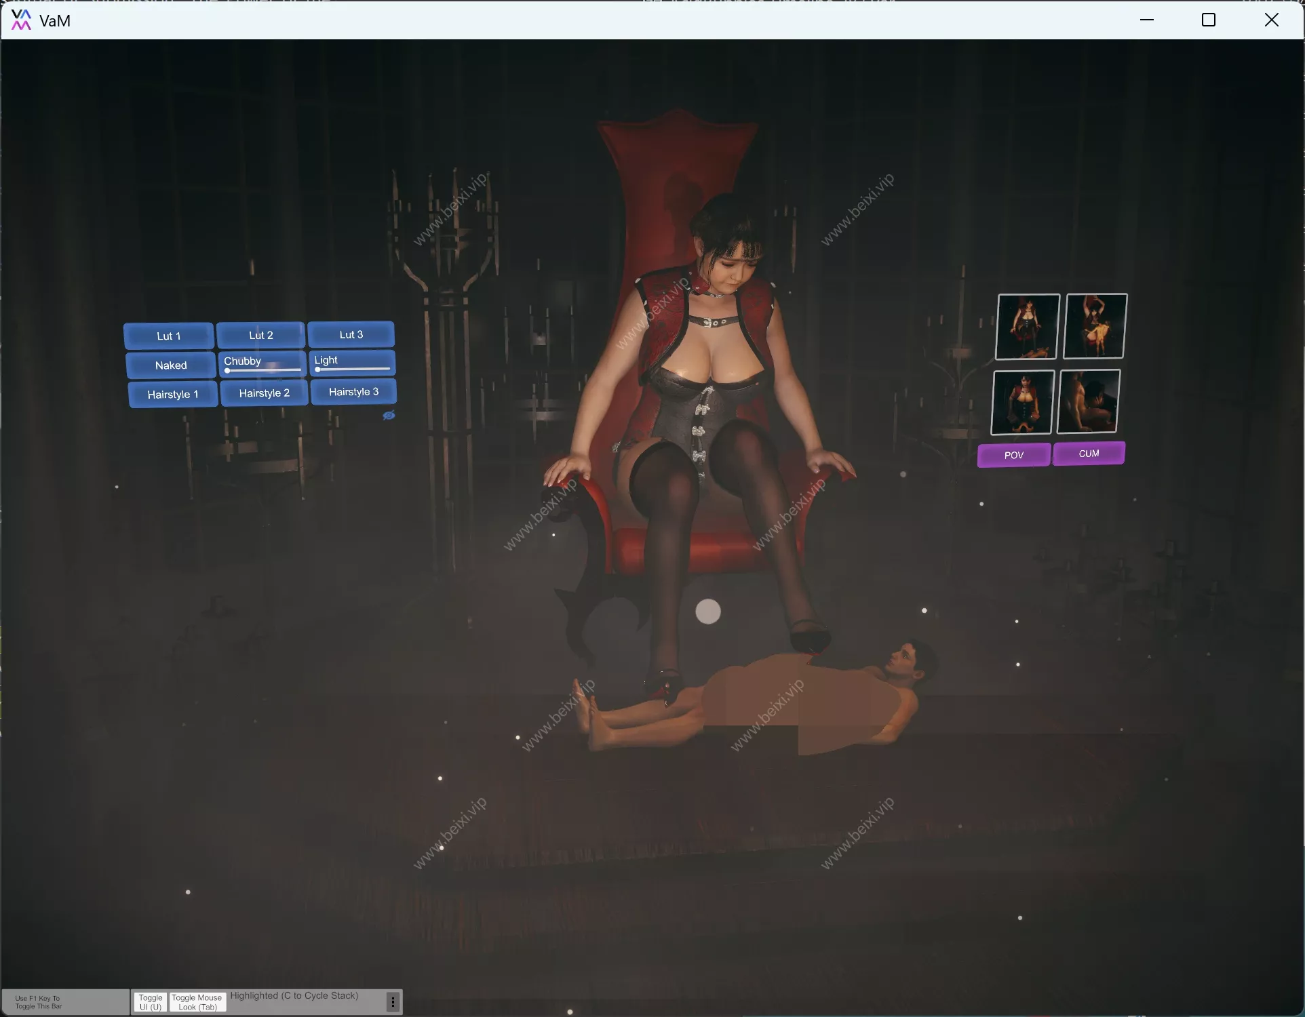Adjust the Chubby body slider
The height and width of the screenshot is (1017, 1305).
pos(262,370)
